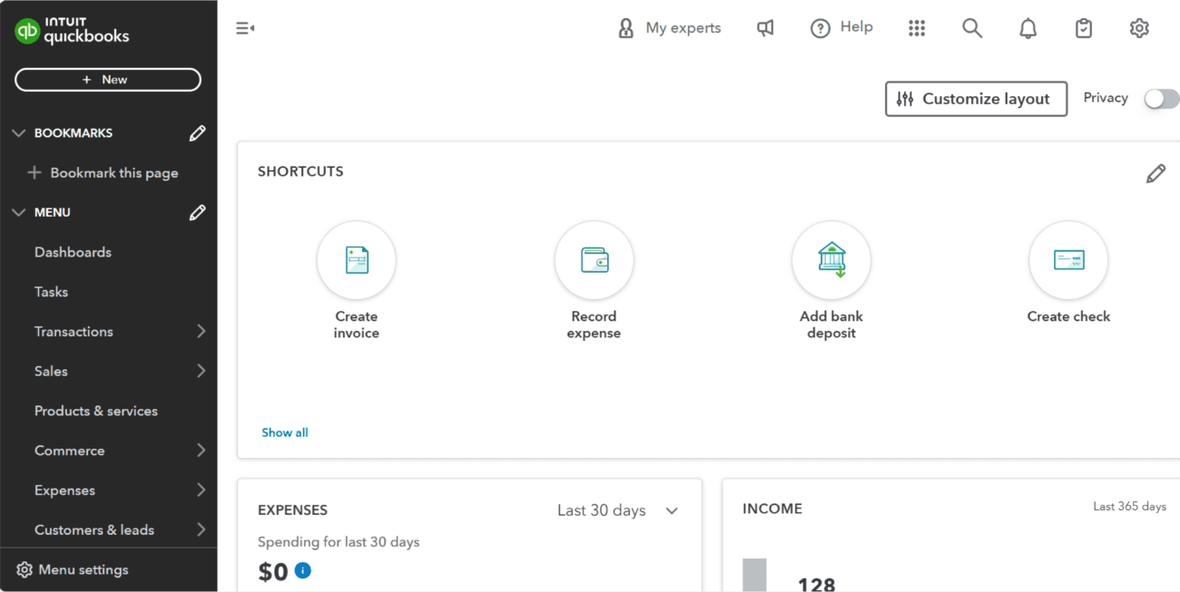Click the Show all link
This screenshot has height=592, width=1180.
point(285,432)
